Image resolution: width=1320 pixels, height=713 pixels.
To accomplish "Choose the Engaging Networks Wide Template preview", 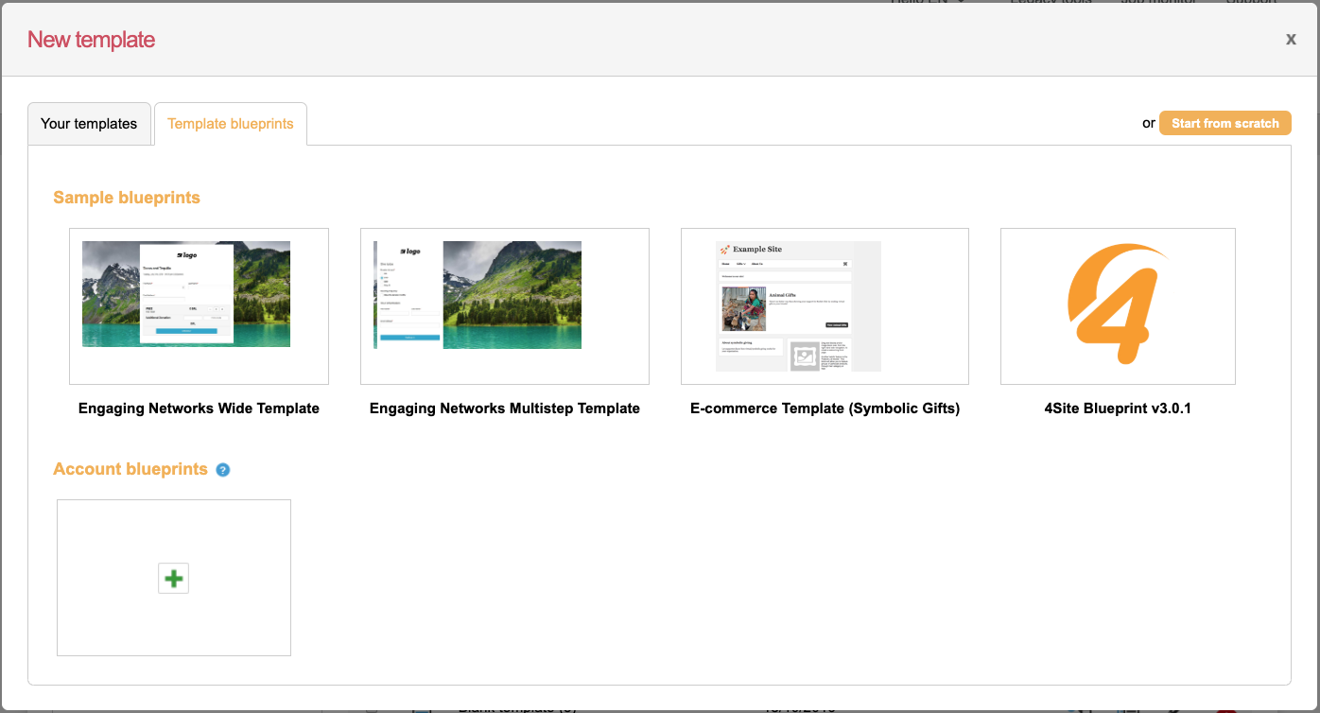I will coord(199,305).
